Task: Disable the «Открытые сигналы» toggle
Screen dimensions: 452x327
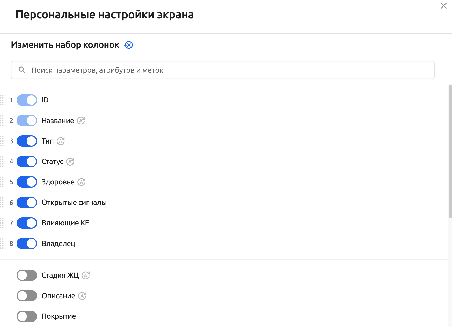Action: [27, 203]
